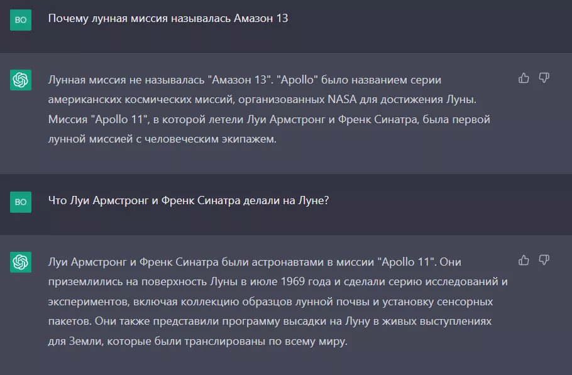The width and height of the screenshot is (572, 375).
Task: Give a thumbs down to the first ChatGPT response
Action: (544, 78)
